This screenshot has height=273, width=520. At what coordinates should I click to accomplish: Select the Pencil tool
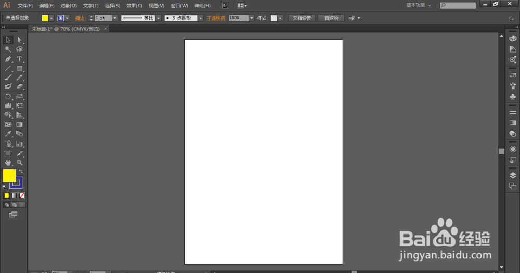(19, 77)
